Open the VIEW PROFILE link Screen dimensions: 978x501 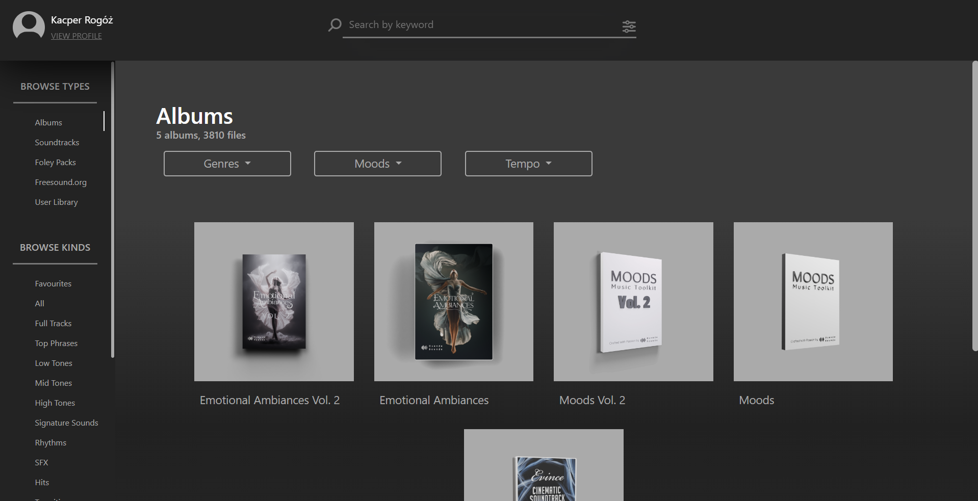pos(76,36)
